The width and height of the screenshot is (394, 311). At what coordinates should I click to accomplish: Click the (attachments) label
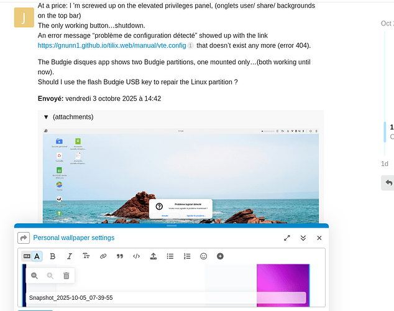click(73, 117)
